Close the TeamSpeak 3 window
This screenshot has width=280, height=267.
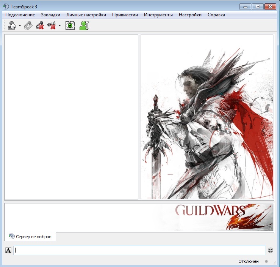[x=271, y=7]
